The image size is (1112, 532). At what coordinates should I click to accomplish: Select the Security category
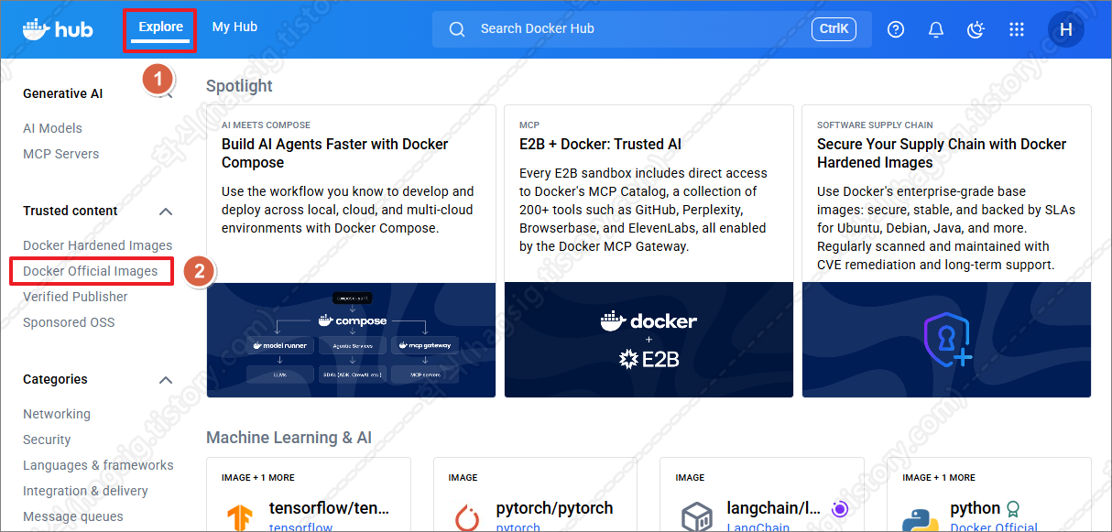point(47,440)
